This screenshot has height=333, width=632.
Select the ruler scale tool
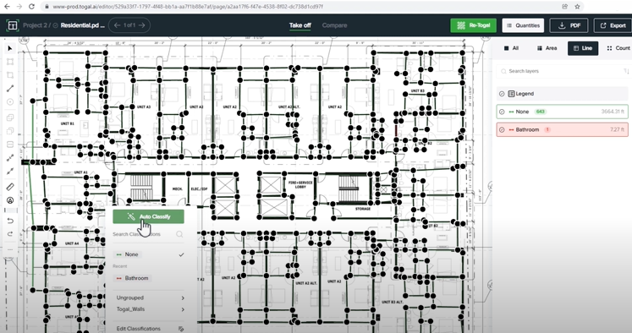tap(10, 187)
